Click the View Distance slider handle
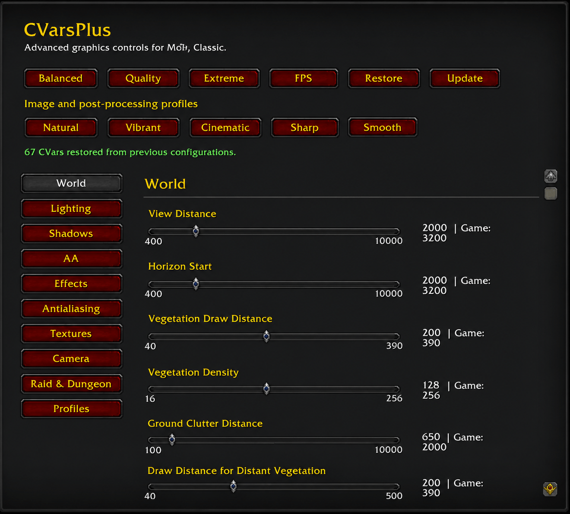The width and height of the screenshot is (570, 514). 196,231
